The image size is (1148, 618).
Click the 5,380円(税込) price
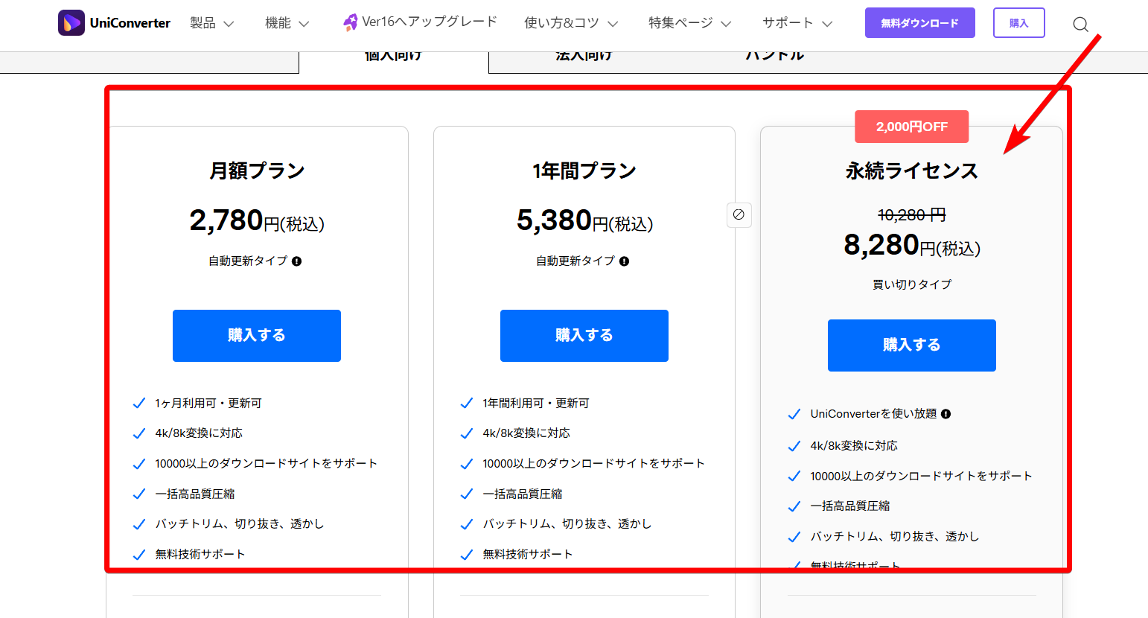click(584, 221)
